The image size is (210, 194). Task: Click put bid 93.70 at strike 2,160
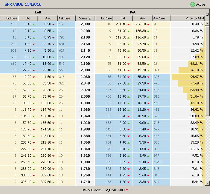[x=123, y=44]
